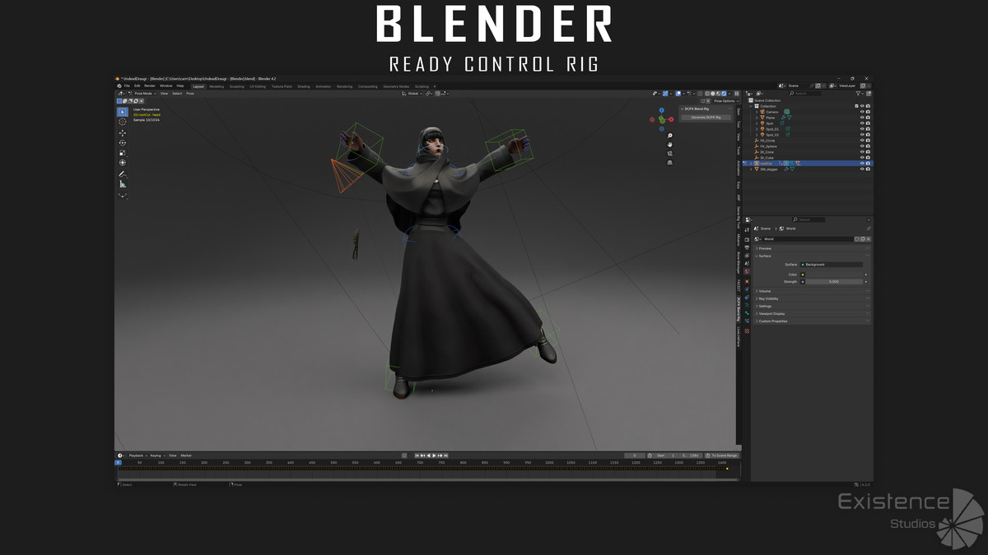
Task: Open the Playback menu in timeline
Action: point(137,456)
